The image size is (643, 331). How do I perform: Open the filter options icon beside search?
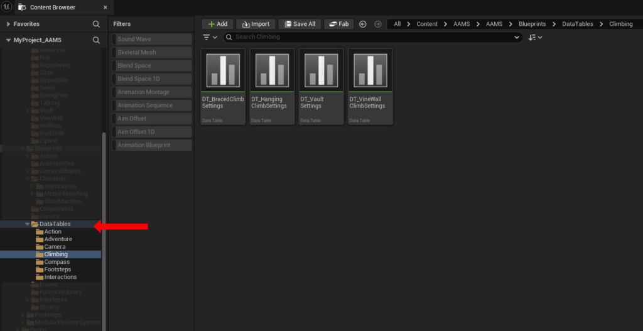(x=210, y=38)
